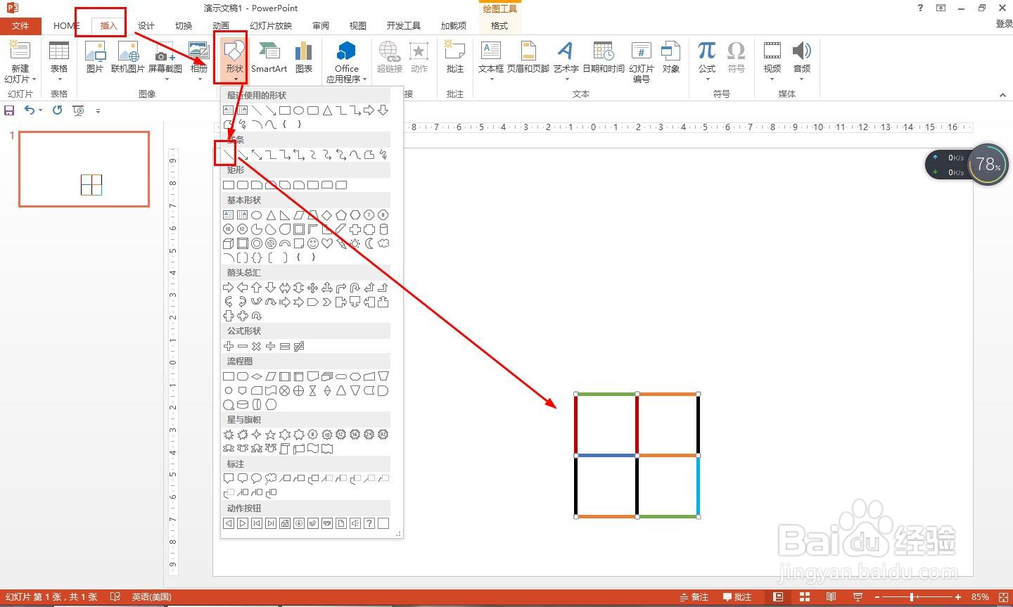Click 登录 sign-in link
Image resolution: width=1013 pixels, height=607 pixels.
click(x=1004, y=24)
